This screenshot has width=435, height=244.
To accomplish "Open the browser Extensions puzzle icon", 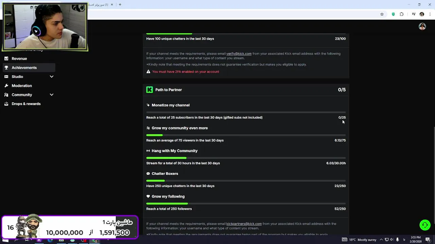I will point(402,14).
